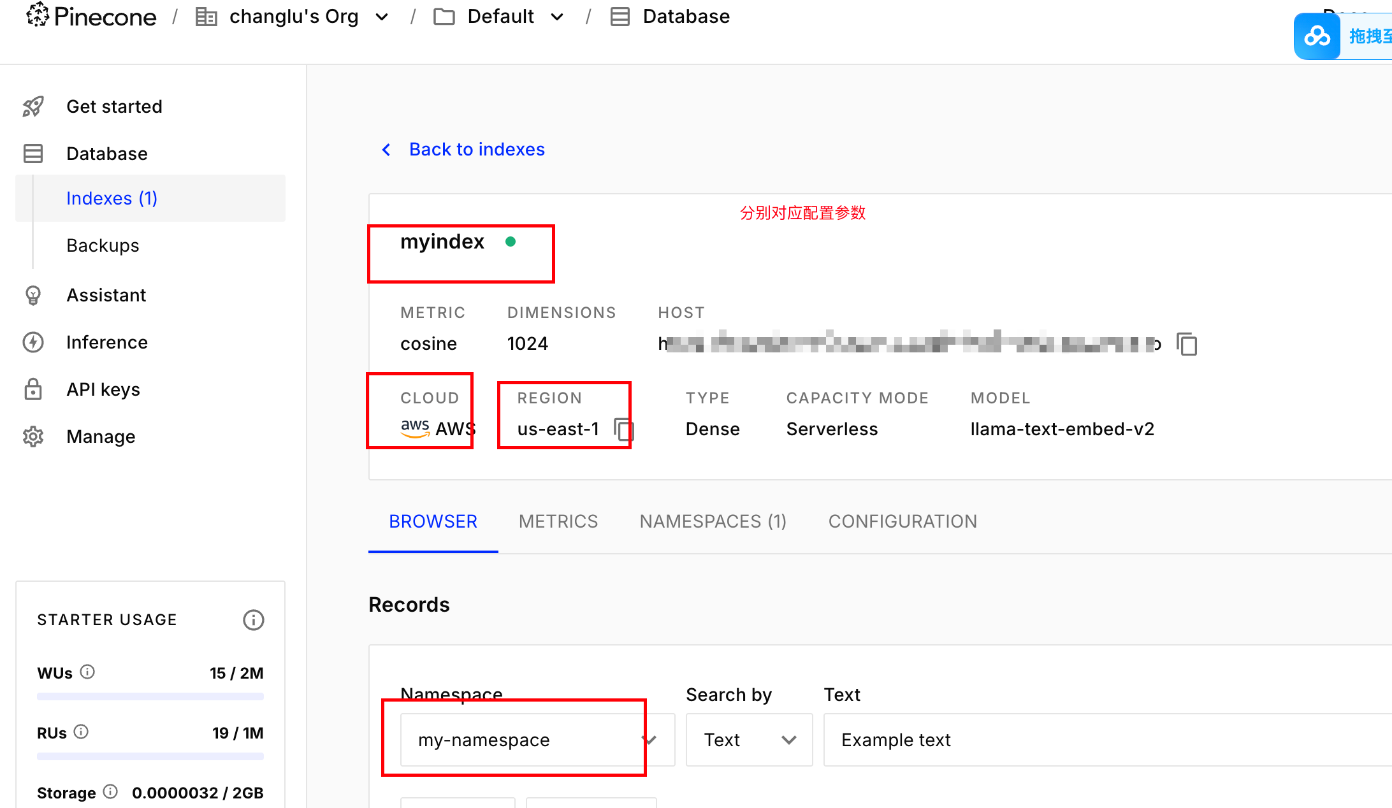1392x808 pixels.
Task: Click the cosine metric value
Action: coord(428,343)
